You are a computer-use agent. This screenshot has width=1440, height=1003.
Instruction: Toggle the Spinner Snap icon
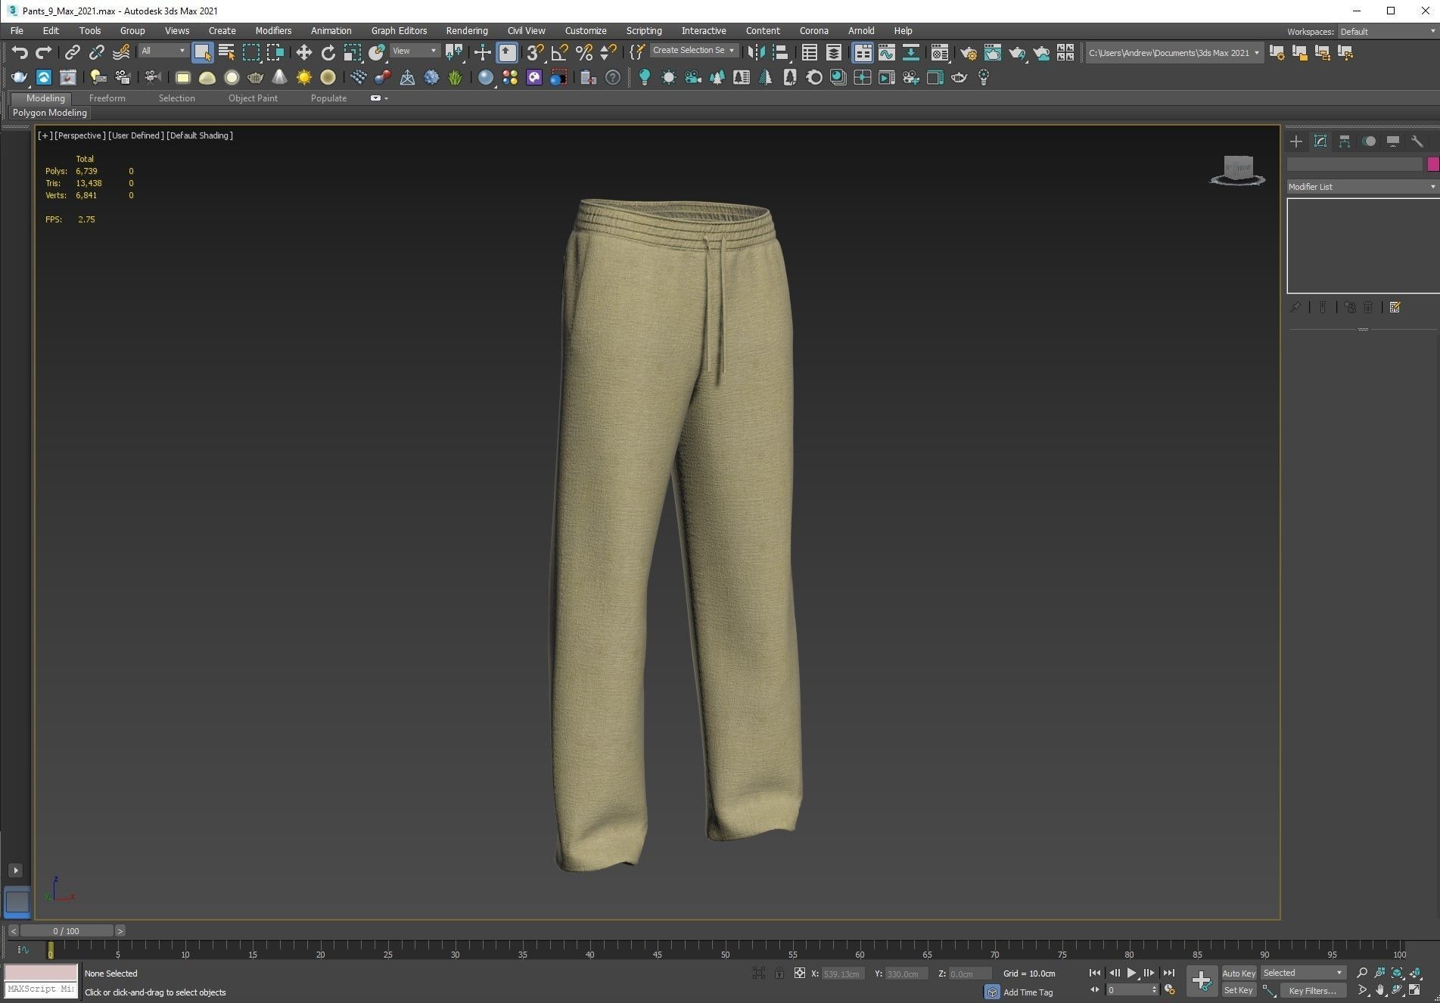point(608,52)
